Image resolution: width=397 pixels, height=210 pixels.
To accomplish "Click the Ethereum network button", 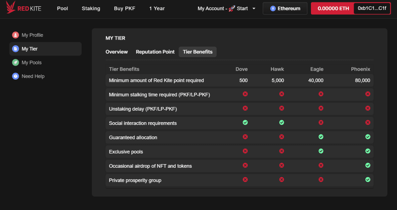I will tap(285, 9).
